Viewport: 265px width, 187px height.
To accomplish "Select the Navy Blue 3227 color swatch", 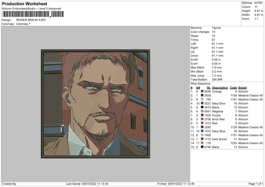I will click(x=202, y=103).
